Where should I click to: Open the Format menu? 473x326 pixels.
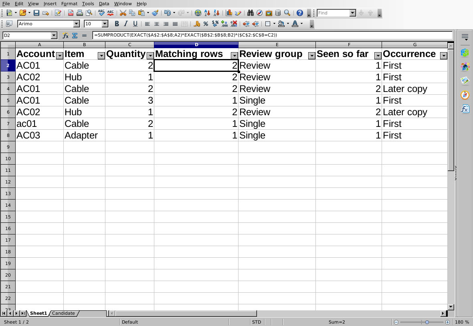coord(69,4)
